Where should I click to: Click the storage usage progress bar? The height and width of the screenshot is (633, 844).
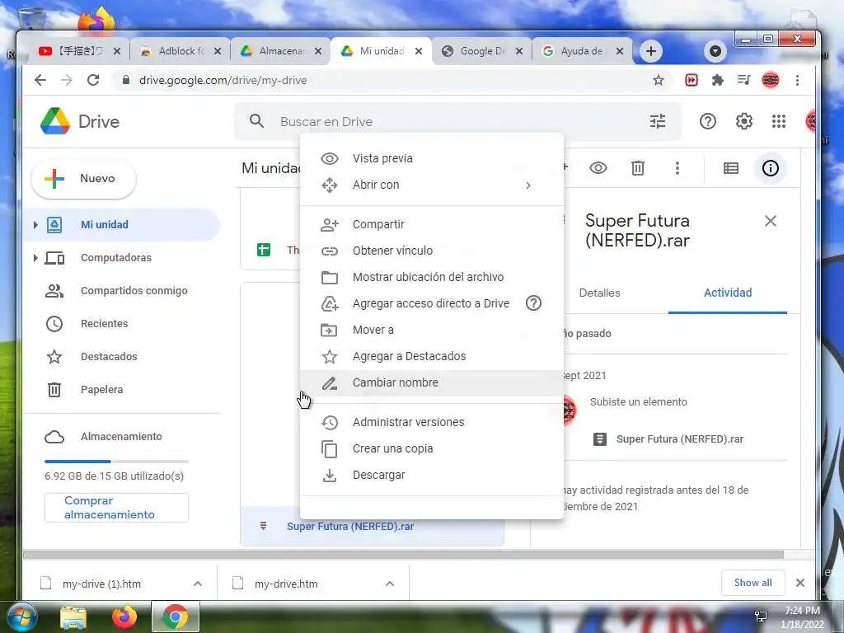coord(116,462)
